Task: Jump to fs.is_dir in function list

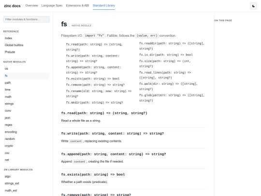Action: pyautogui.click(x=166, y=55)
